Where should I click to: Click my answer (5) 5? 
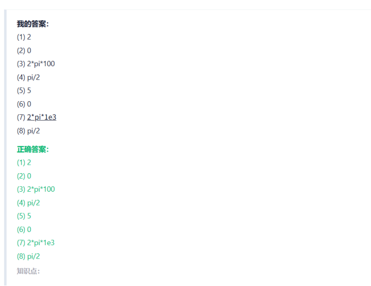point(24,91)
